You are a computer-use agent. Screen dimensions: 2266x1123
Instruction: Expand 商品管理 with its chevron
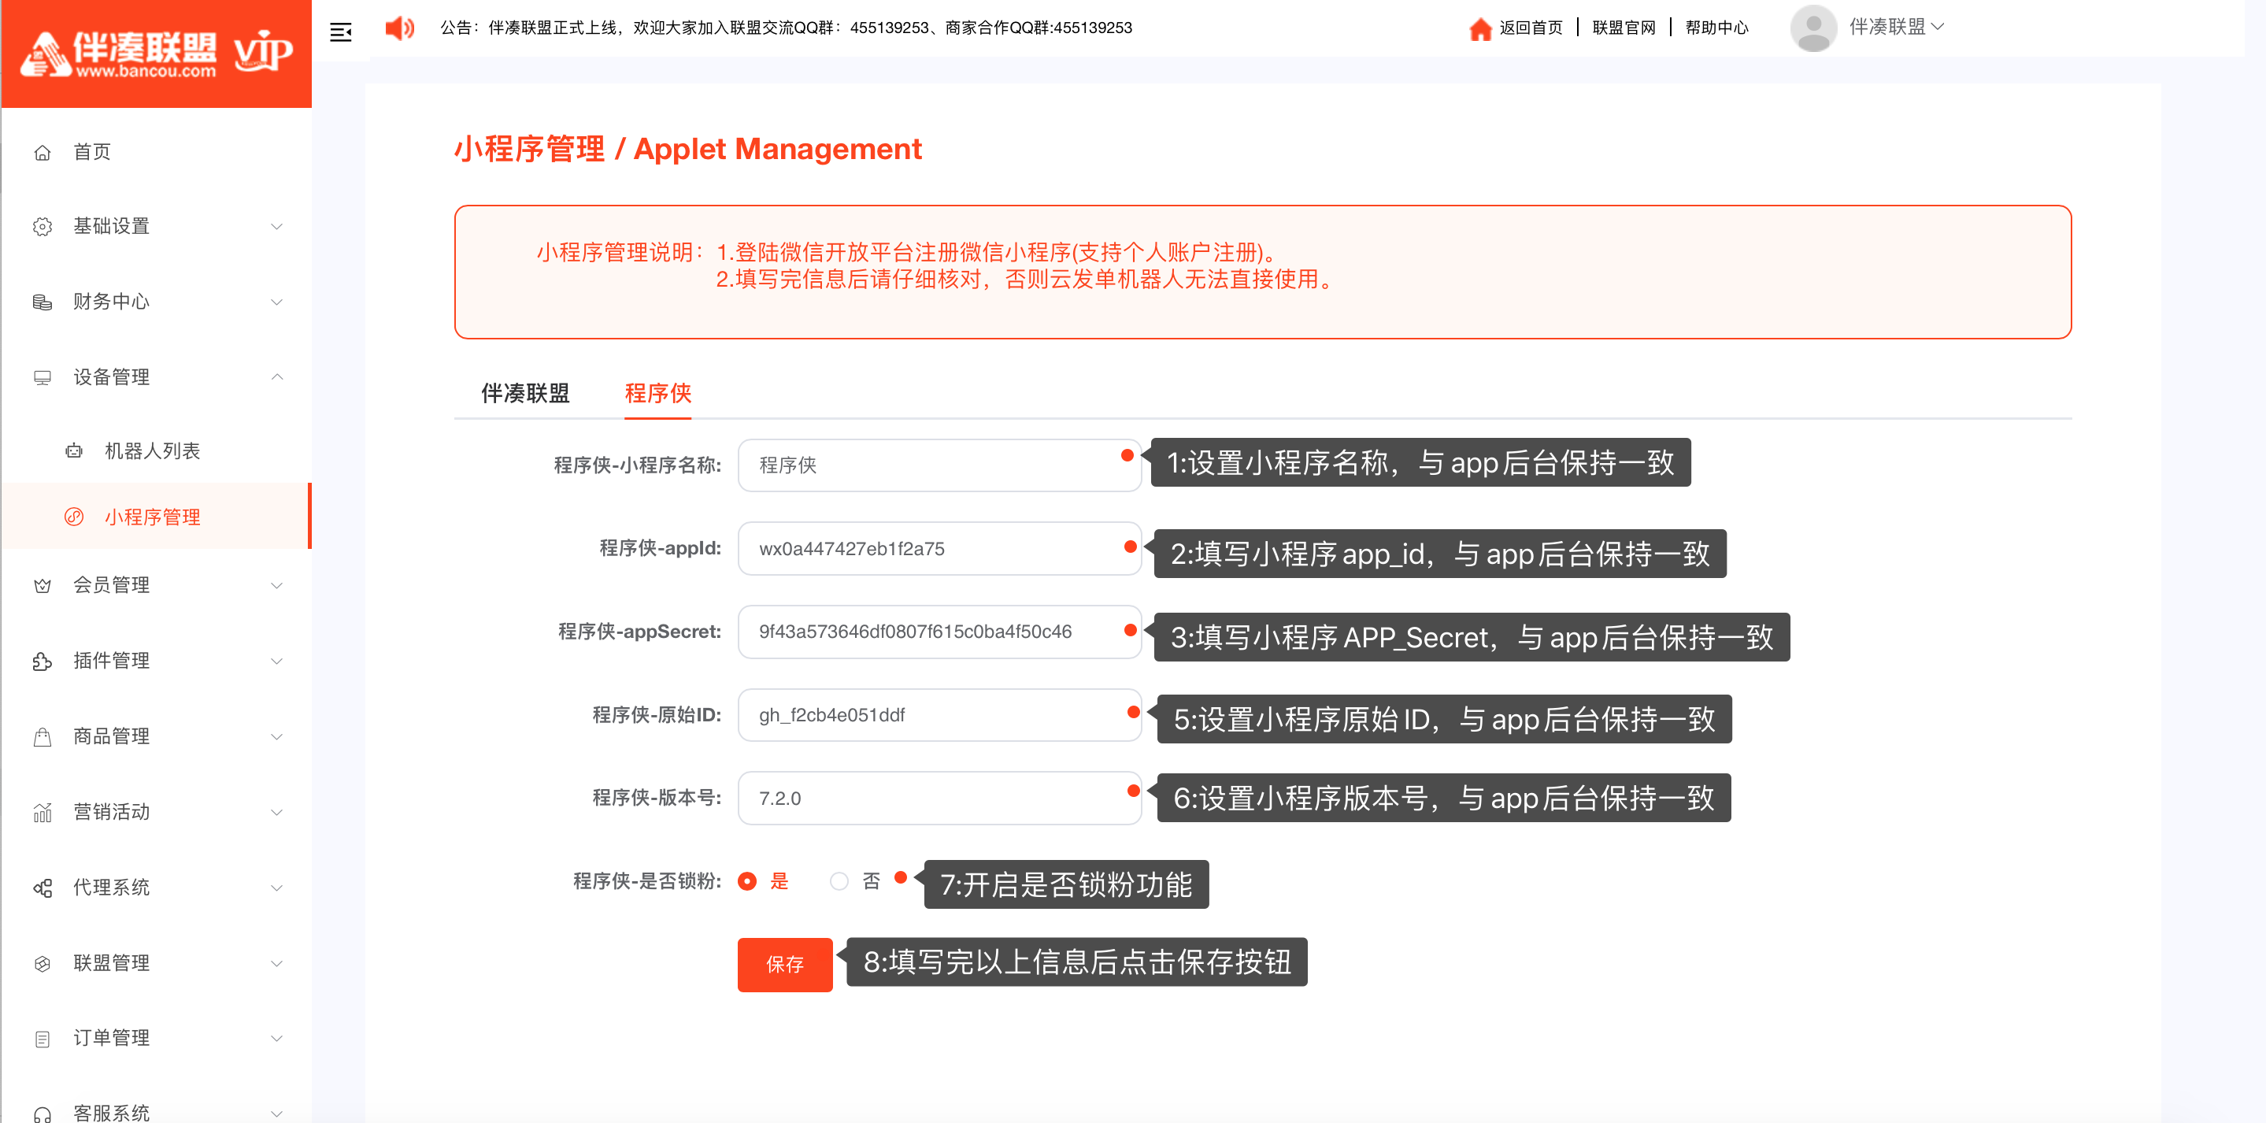click(276, 736)
